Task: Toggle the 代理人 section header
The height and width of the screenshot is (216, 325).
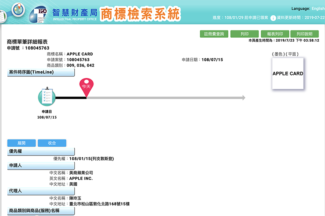Action: [x=41, y=190]
